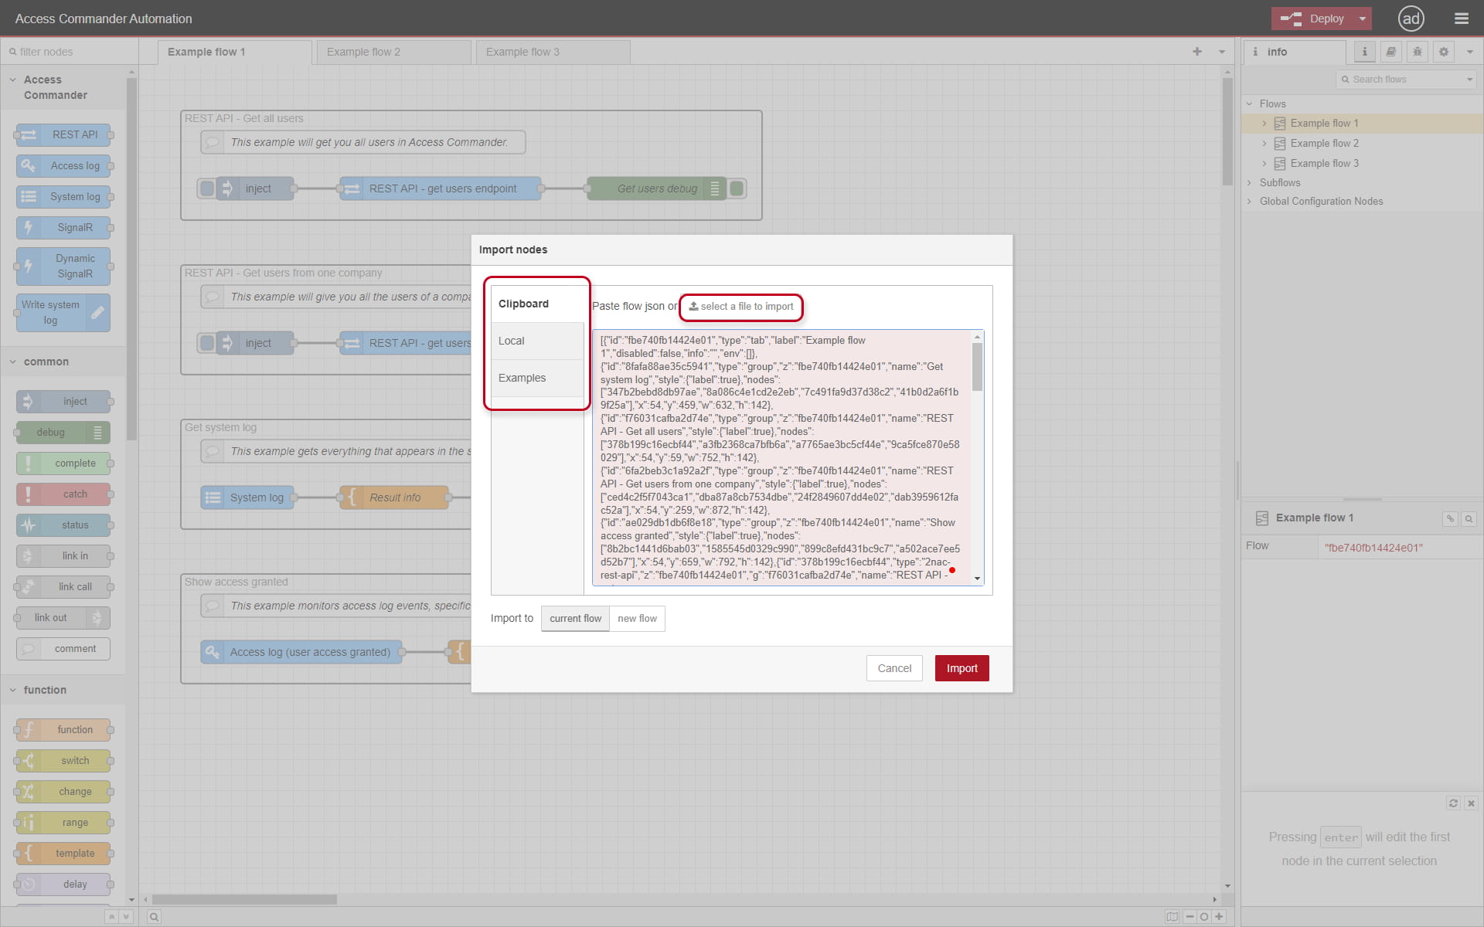Screen dimensions: 1484x927
Task: Click the switch palette node
Action: click(63, 761)
